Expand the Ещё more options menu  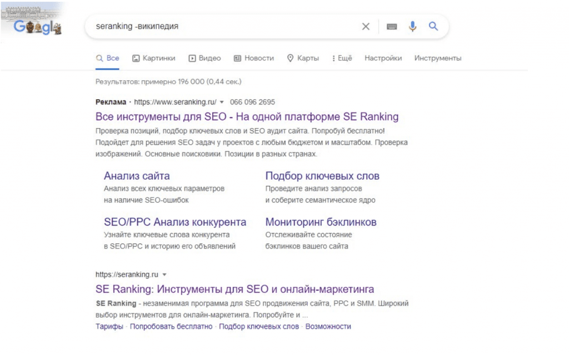coord(342,58)
